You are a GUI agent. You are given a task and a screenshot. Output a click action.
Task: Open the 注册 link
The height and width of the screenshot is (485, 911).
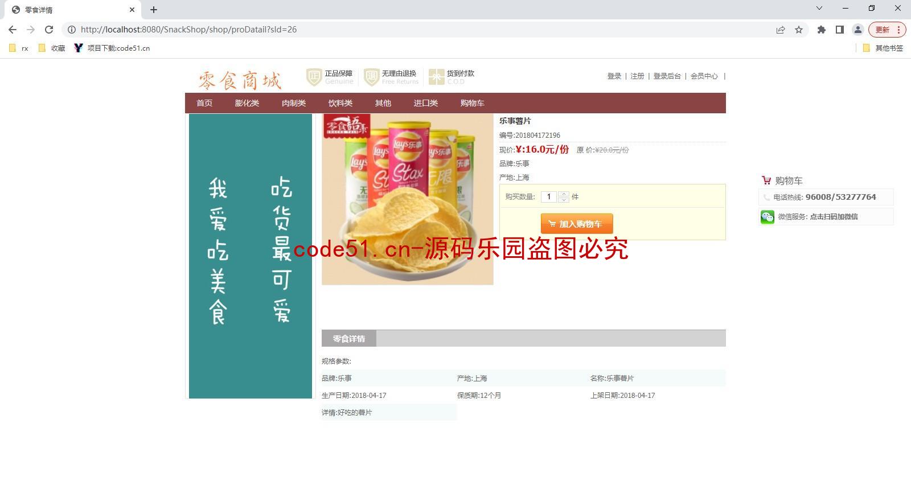coord(637,76)
